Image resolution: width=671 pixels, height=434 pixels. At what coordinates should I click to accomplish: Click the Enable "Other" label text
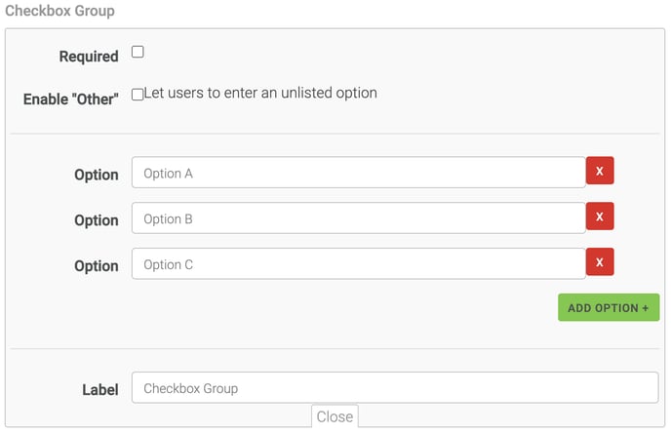70,99
